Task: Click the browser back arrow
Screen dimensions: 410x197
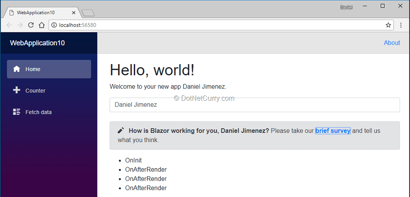Action: (x=9, y=25)
